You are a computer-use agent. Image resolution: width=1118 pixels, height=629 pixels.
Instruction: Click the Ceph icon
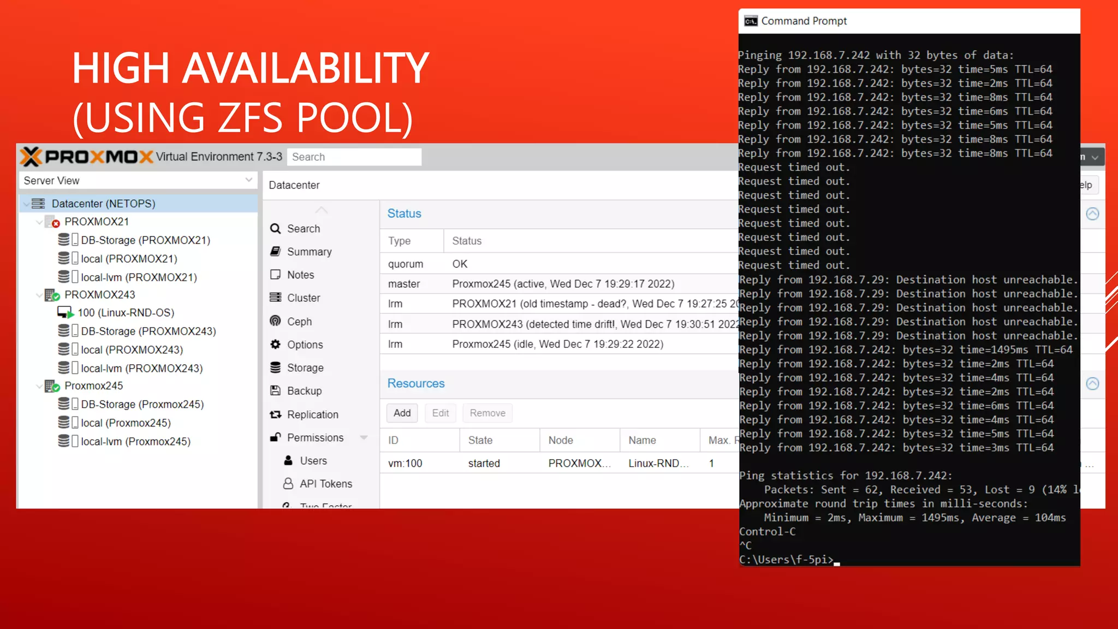(x=276, y=321)
